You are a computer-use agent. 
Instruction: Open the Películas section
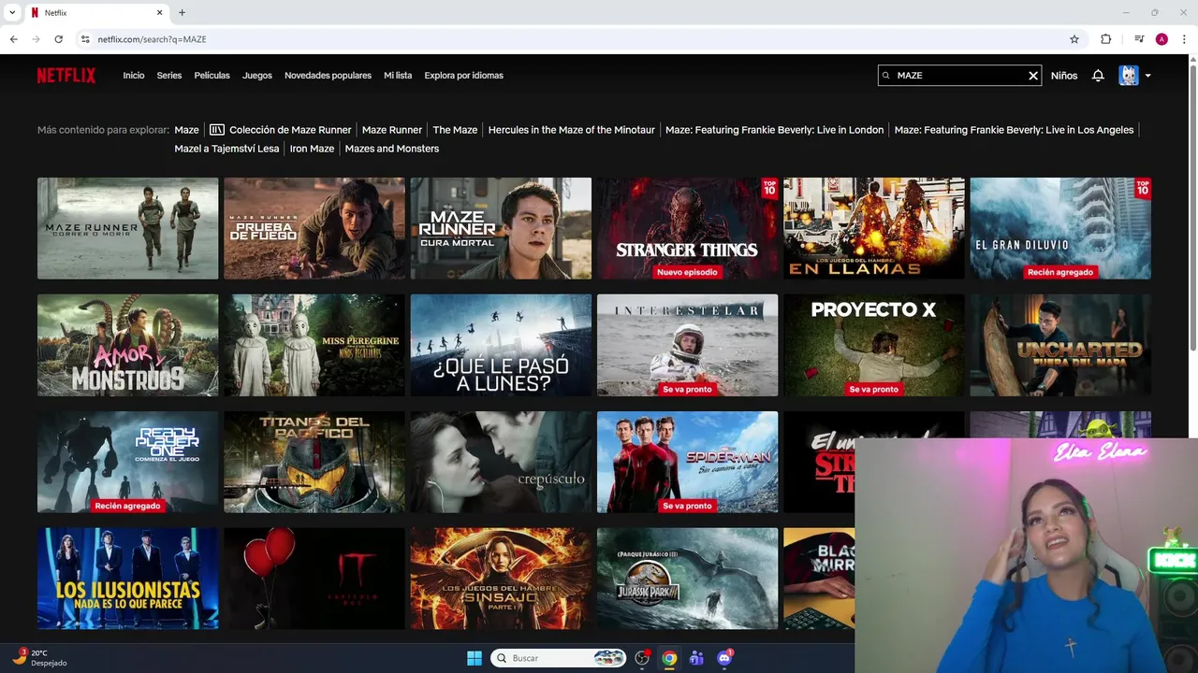coord(212,76)
